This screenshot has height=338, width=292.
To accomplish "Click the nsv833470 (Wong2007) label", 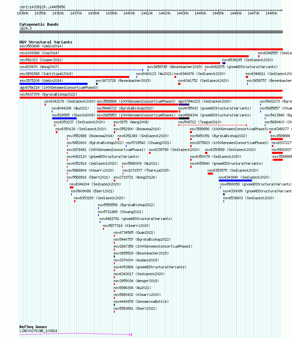I will (39, 67).
